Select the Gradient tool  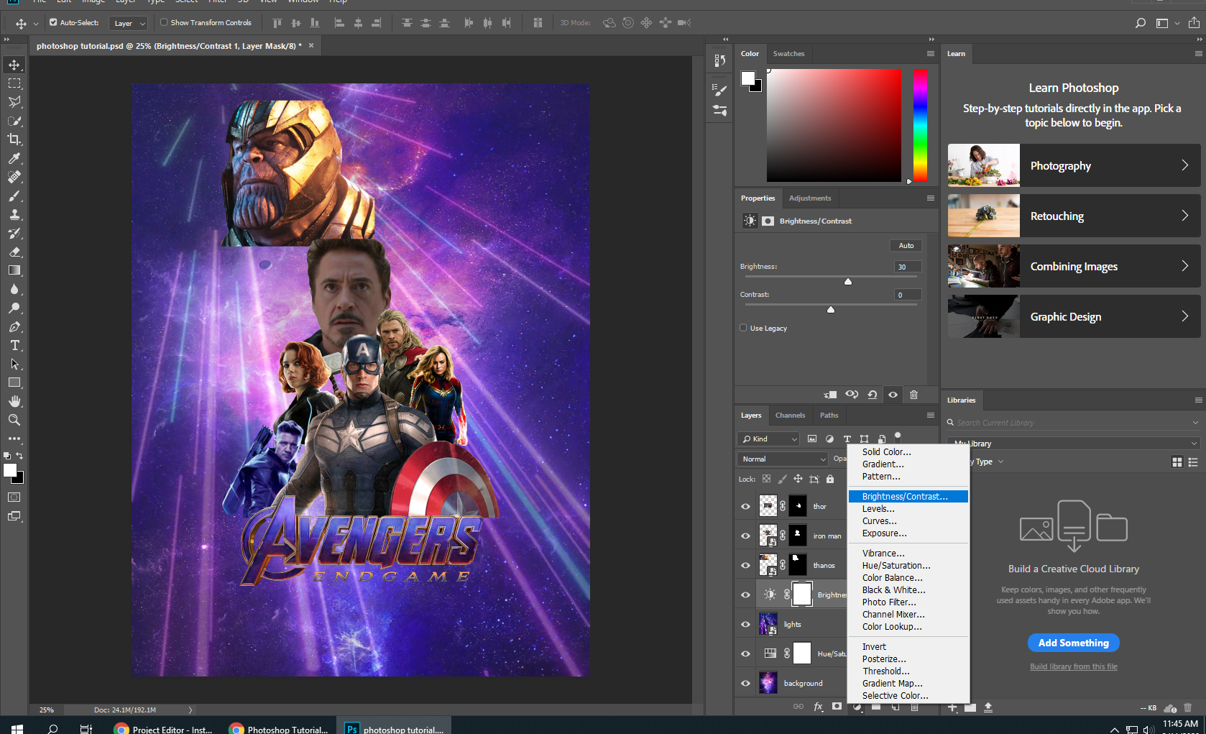tap(14, 270)
